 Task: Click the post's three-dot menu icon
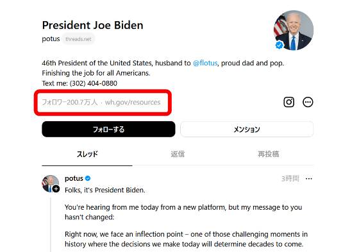point(309,178)
